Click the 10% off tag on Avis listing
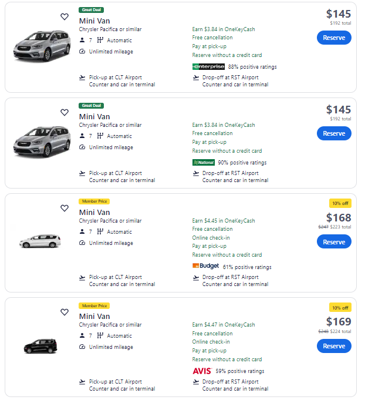This screenshot has width=365, height=400. coord(340,308)
